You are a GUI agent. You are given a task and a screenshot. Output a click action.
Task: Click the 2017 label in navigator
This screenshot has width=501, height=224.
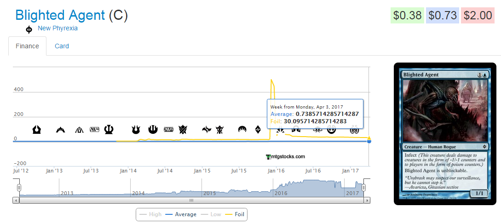click(x=352, y=193)
